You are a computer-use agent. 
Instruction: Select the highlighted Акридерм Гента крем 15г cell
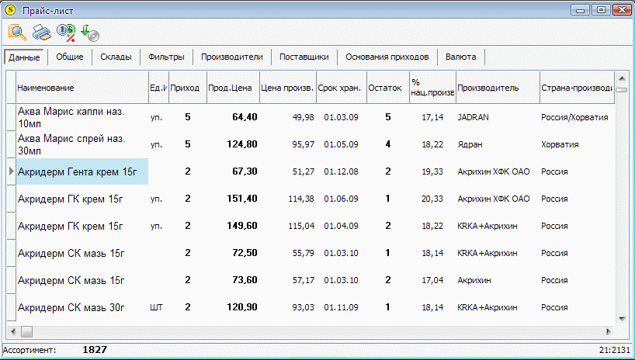[82, 171]
